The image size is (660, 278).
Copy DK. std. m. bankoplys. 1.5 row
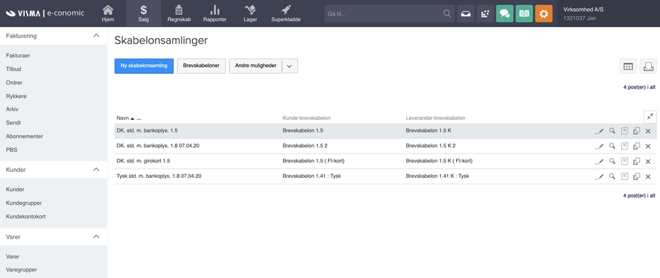[x=637, y=131]
